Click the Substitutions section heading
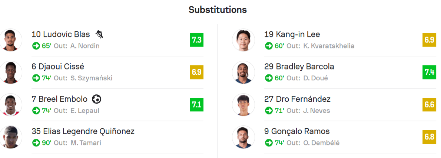This screenshot has width=441, height=158. pos(218,10)
